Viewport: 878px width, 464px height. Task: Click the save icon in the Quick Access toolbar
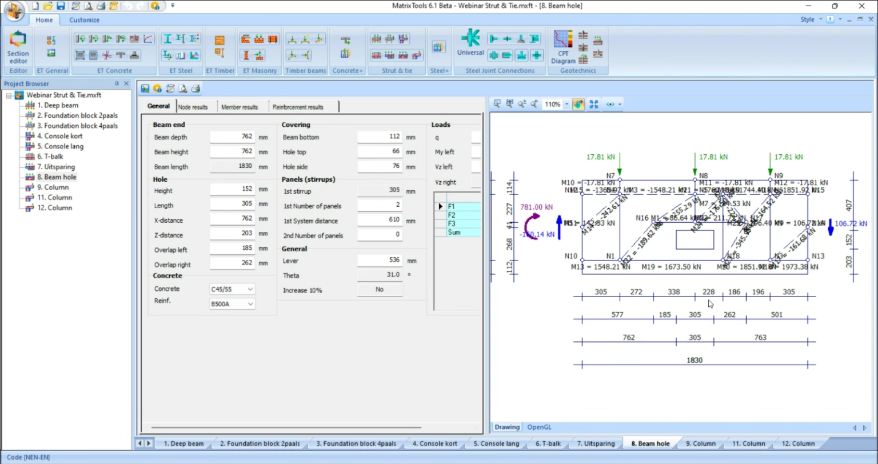pyautogui.click(x=61, y=6)
